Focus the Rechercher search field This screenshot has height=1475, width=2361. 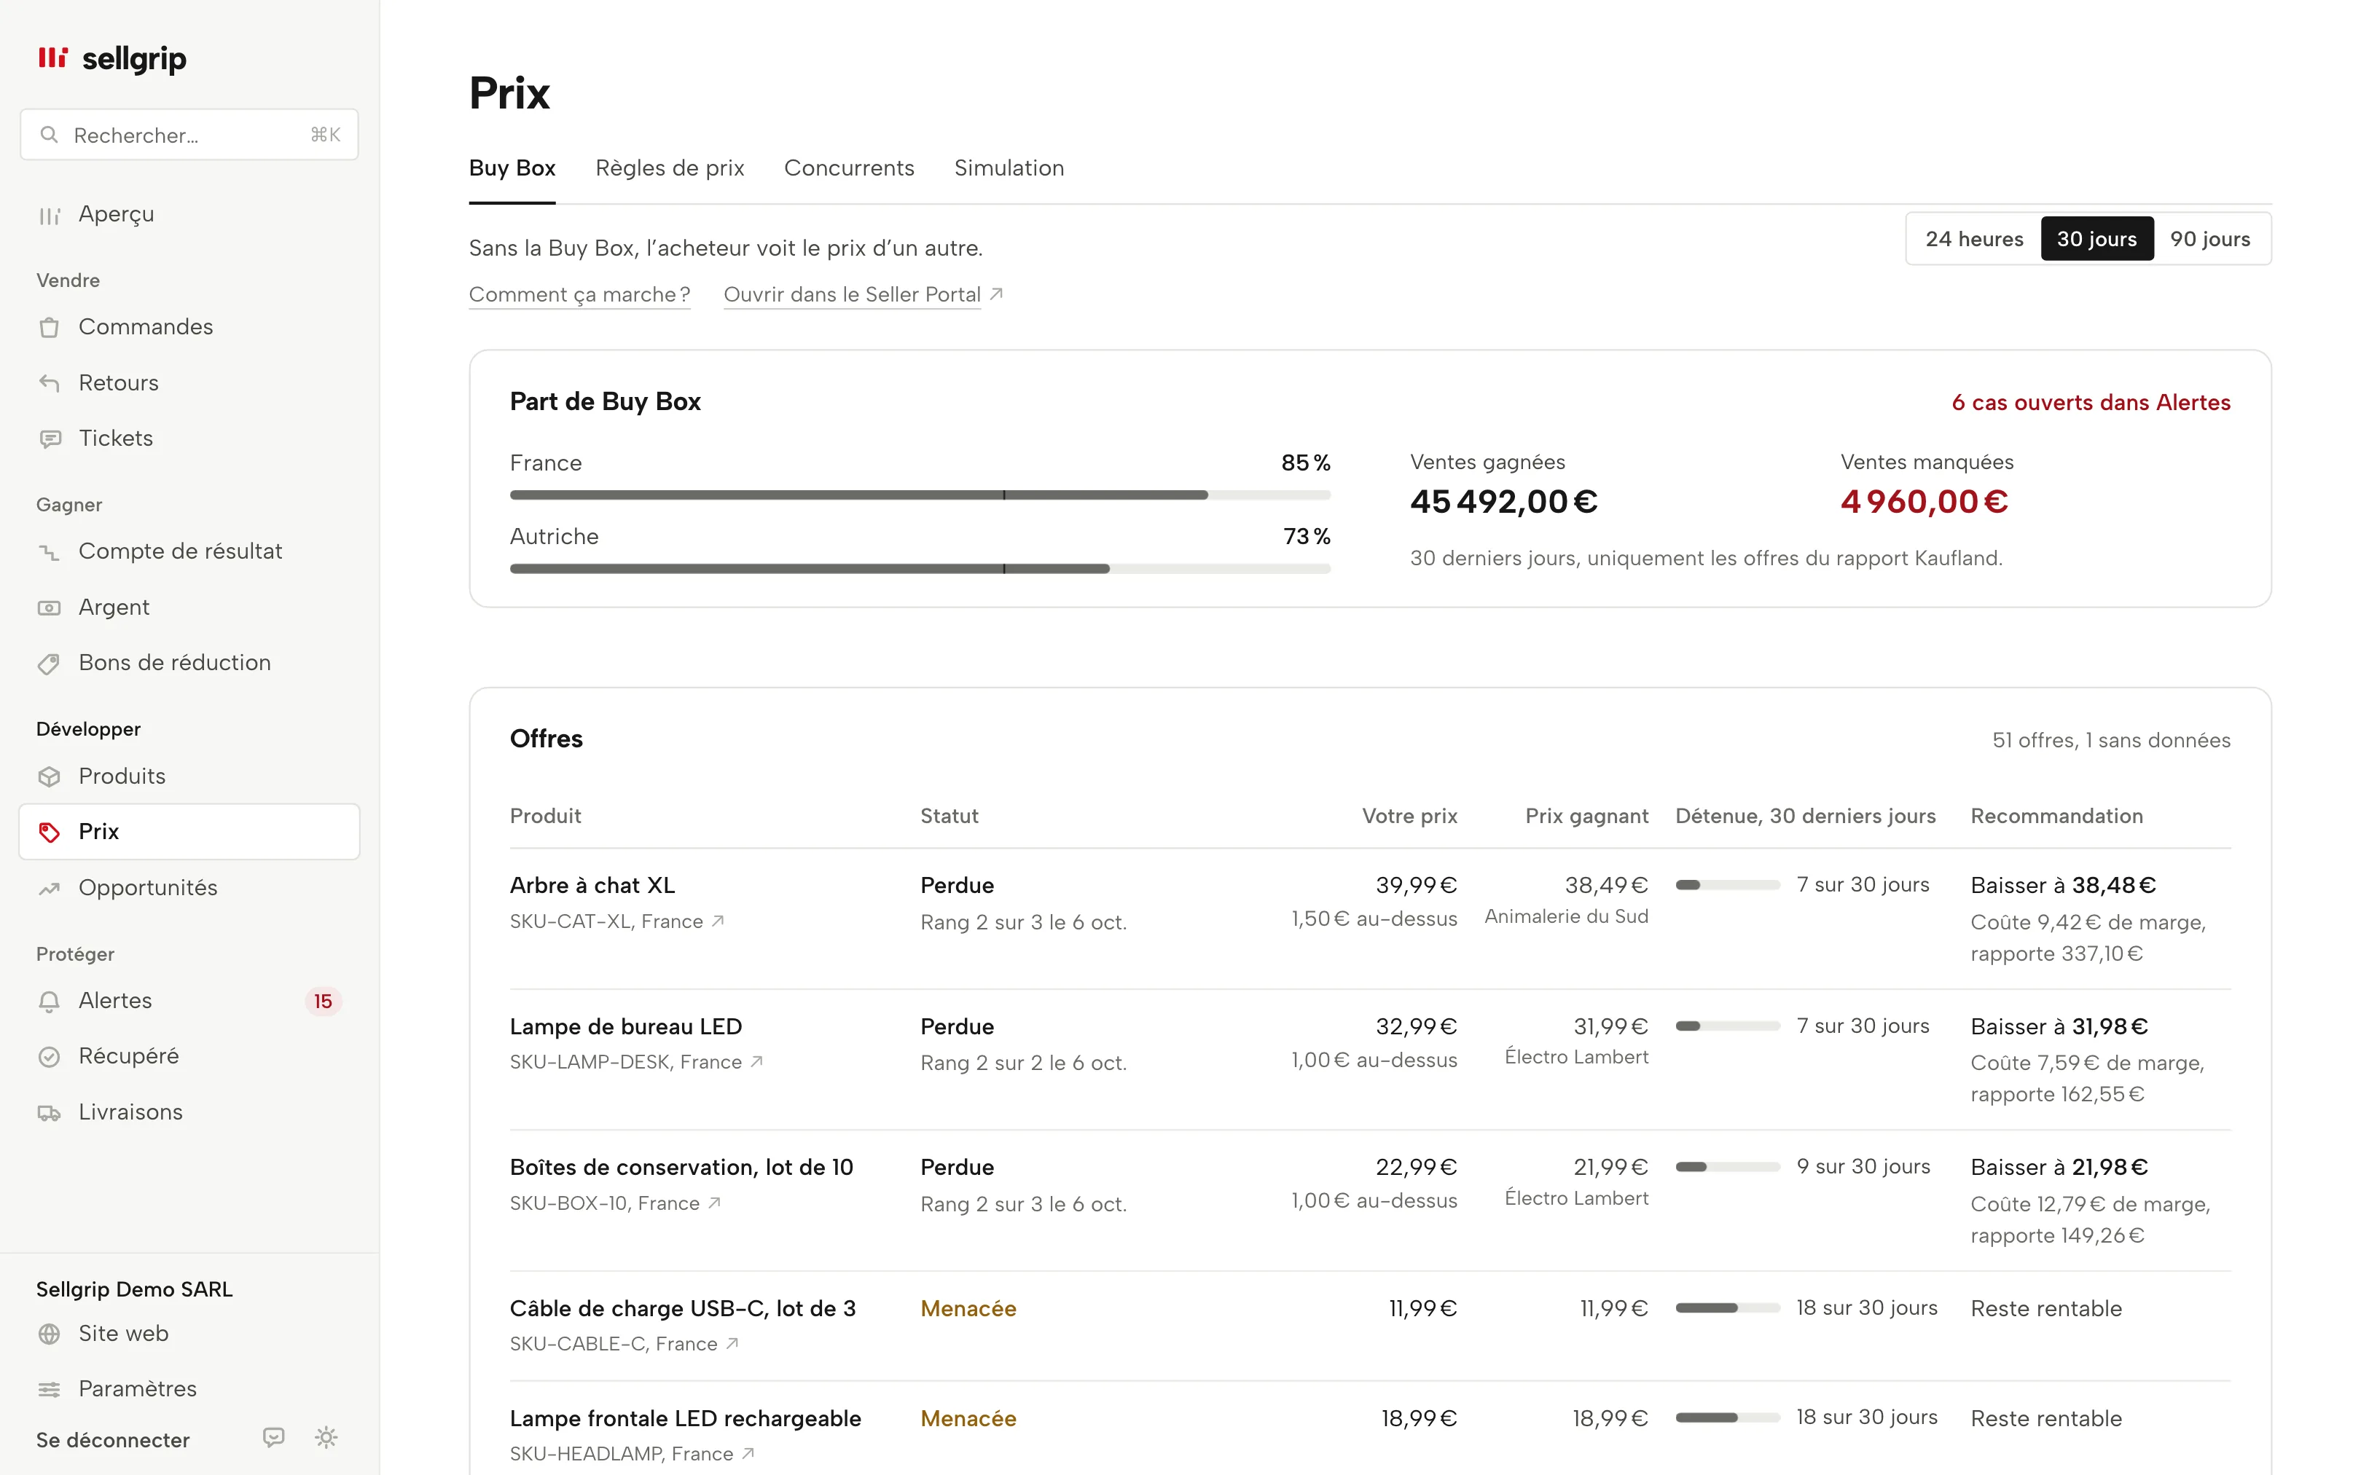(x=189, y=135)
